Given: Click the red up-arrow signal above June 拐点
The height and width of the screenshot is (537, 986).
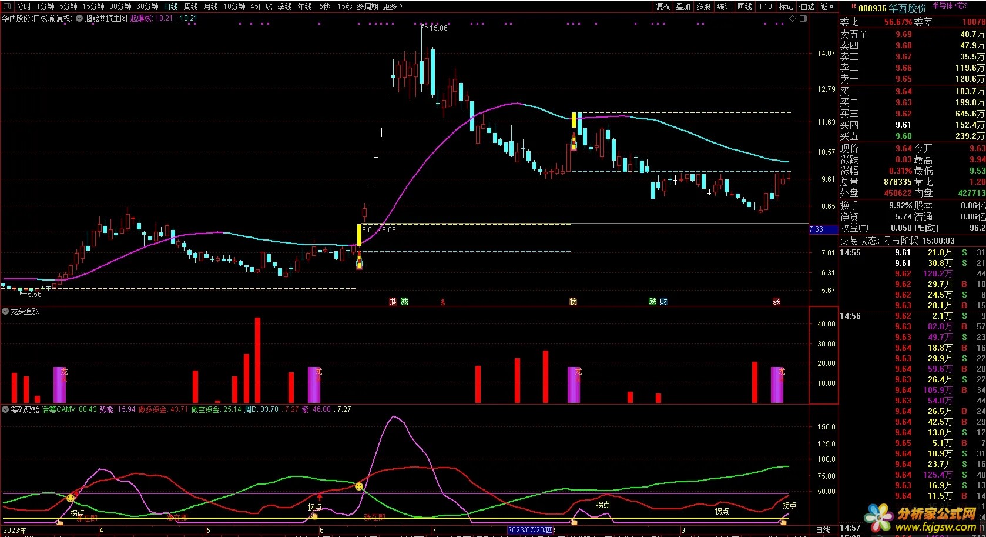Looking at the screenshot, I should tap(320, 497).
